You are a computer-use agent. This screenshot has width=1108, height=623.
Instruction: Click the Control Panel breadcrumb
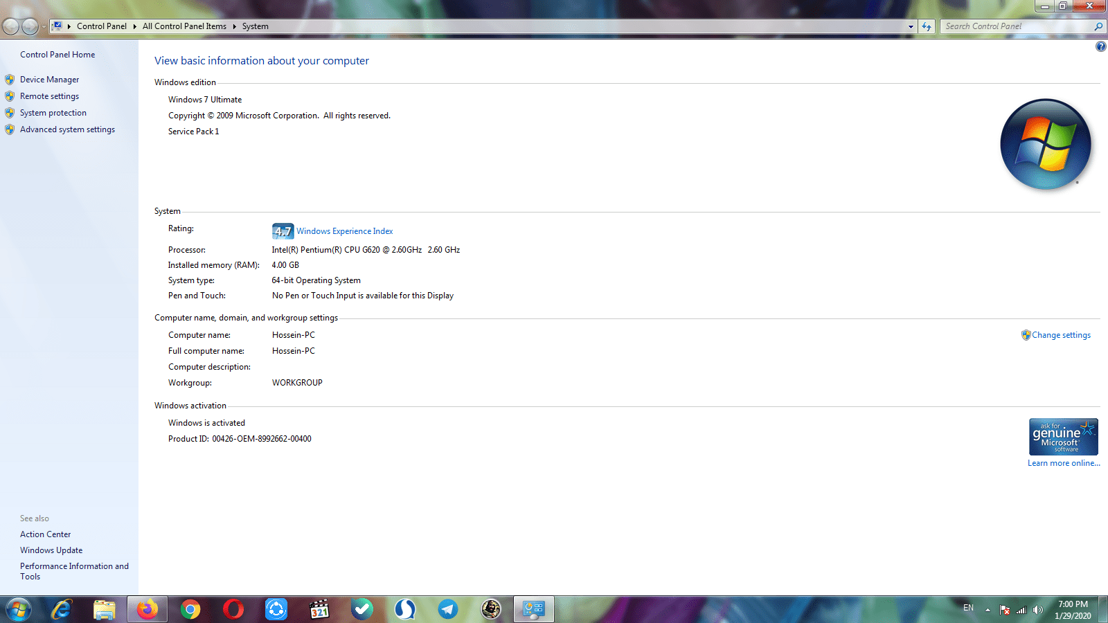pyautogui.click(x=102, y=26)
